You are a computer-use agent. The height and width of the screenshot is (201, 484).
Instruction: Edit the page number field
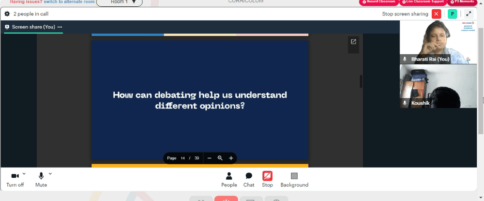pos(183,158)
